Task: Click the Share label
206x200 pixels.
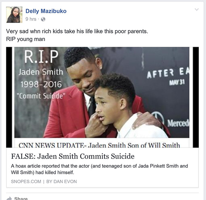Action: click(21, 199)
